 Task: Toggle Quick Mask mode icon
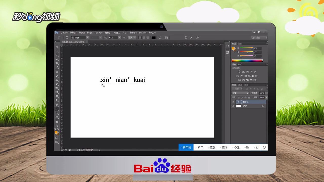point(57,138)
